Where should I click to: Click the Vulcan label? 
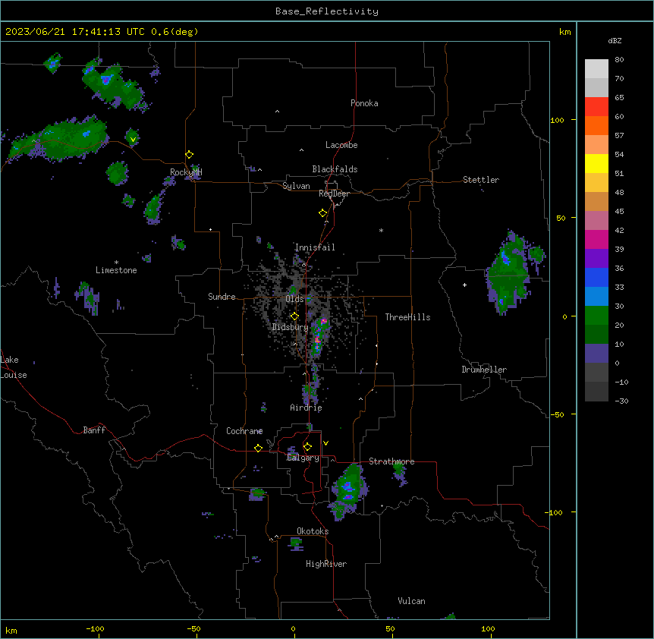click(411, 601)
